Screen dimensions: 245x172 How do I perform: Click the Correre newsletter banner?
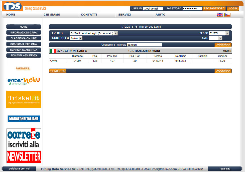tap(24, 146)
